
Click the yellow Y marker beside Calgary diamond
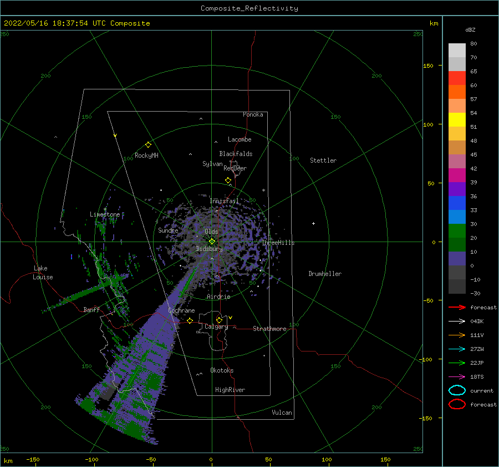point(231,318)
